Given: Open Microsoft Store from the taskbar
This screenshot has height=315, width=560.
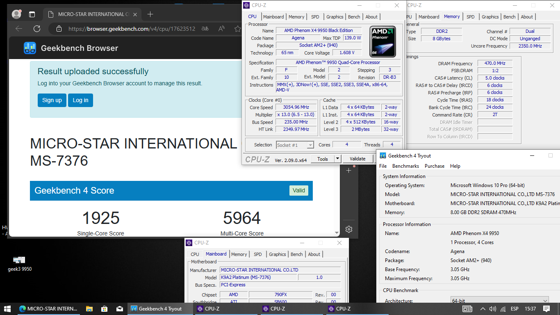Looking at the screenshot, I should pyautogui.click(x=104, y=308).
